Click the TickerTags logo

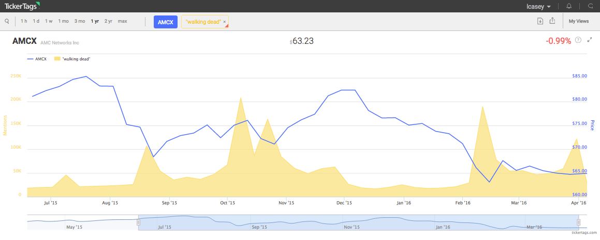click(22, 6)
